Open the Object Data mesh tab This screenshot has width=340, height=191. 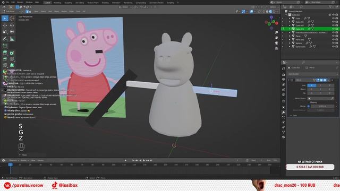pos(283,132)
